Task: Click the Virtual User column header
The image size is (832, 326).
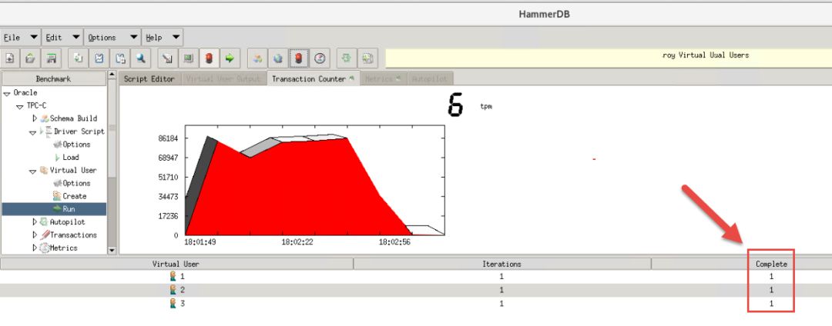Action: (x=176, y=264)
